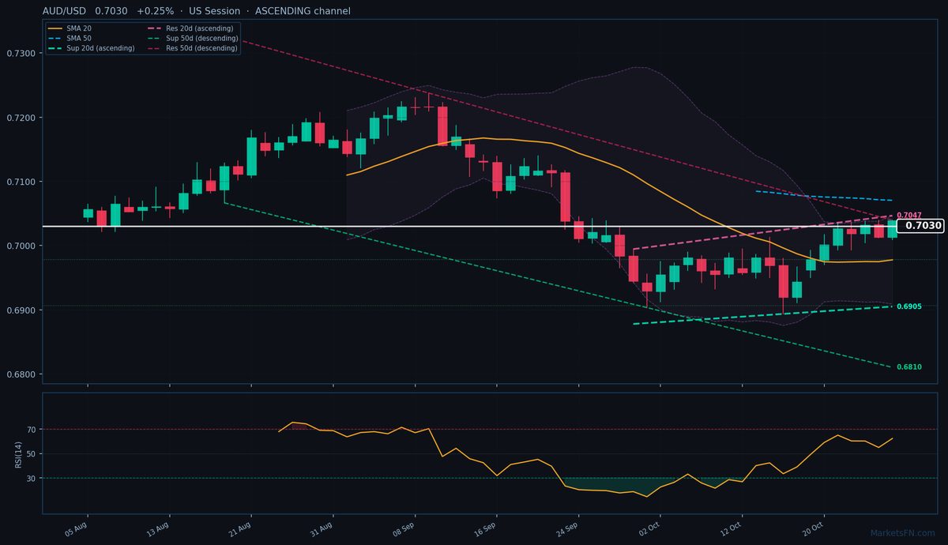948x545 pixels.
Task: Click the RSI 70 overbought level label
Action: 31,430
